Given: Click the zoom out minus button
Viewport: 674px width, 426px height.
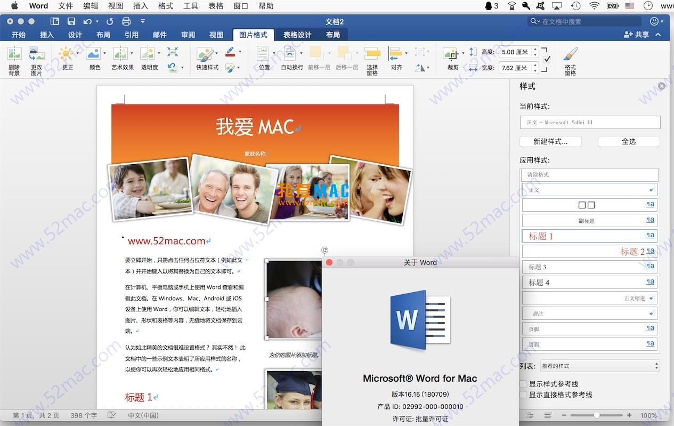Looking at the screenshot, I should point(565,415).
